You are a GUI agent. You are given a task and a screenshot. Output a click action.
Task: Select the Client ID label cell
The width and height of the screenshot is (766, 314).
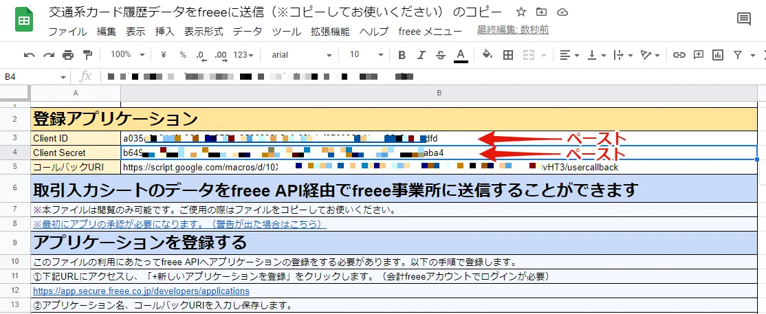[75, 138]
